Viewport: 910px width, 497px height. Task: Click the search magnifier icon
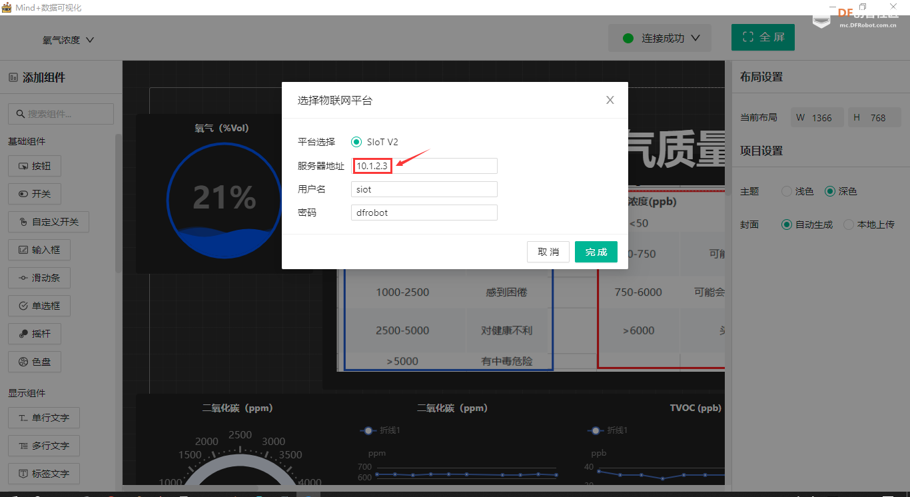coord(20,114)
